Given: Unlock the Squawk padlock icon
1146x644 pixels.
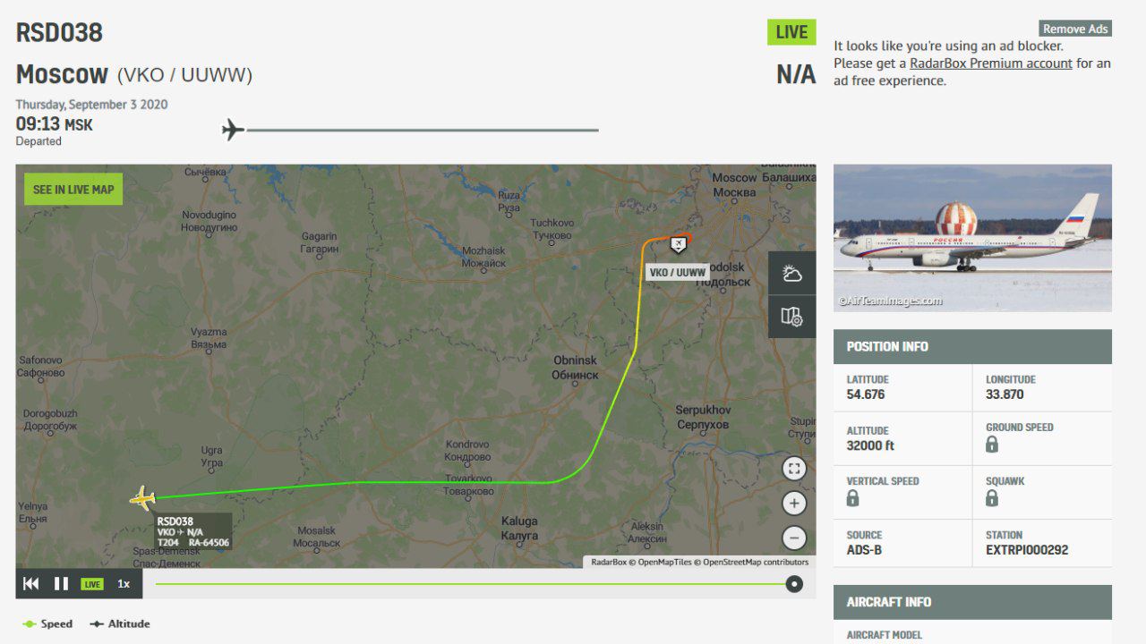Looking at the screenshot, I should (x=992, y=498).
